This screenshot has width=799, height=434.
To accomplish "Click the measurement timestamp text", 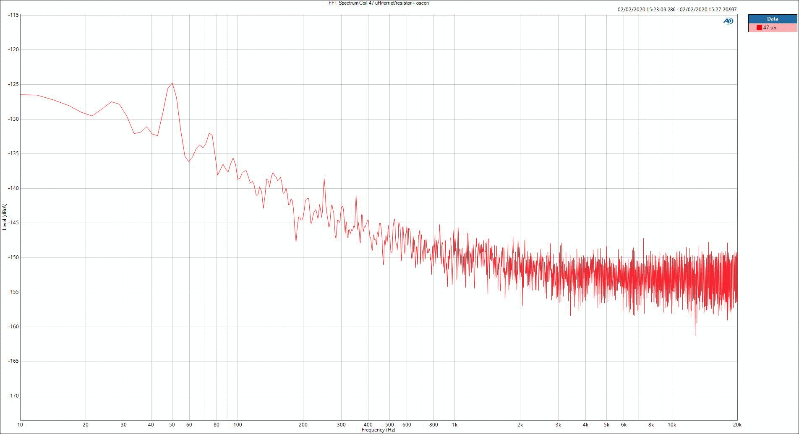I will [677, 9].
